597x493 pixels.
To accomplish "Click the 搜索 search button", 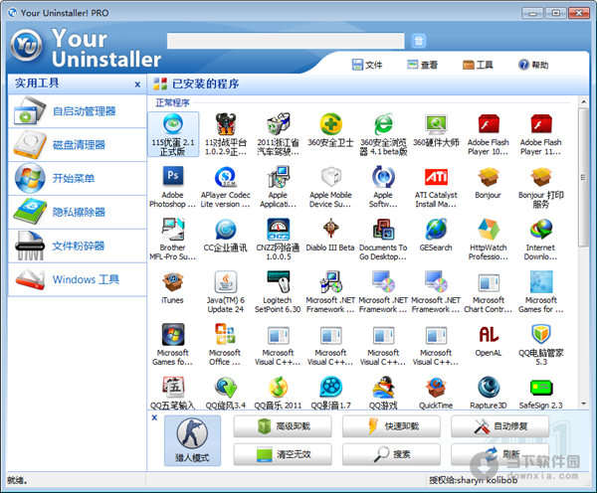I will pos(391,454).
